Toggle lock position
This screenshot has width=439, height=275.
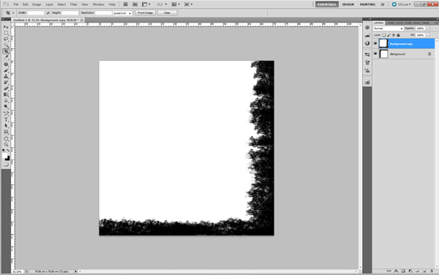(x=394, y=35)
